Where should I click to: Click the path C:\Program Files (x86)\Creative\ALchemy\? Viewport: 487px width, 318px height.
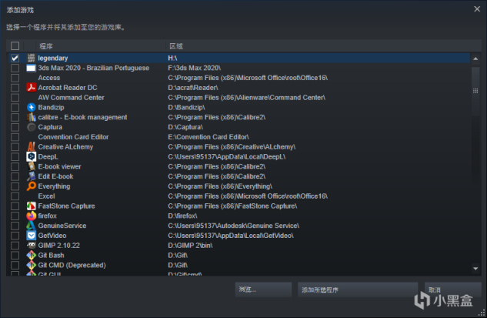[x=232, y=147]
